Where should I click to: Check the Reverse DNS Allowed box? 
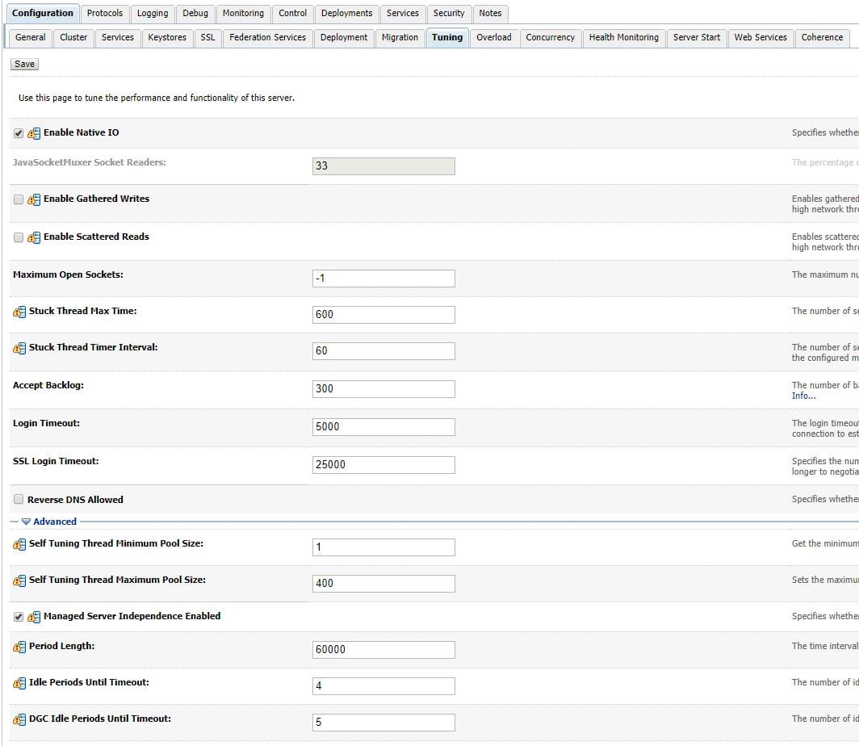pyautogui.click(x=18, y=499)
